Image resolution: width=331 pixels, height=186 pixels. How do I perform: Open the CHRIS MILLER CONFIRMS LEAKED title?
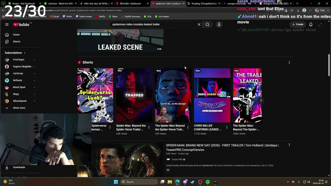(208, 128)
